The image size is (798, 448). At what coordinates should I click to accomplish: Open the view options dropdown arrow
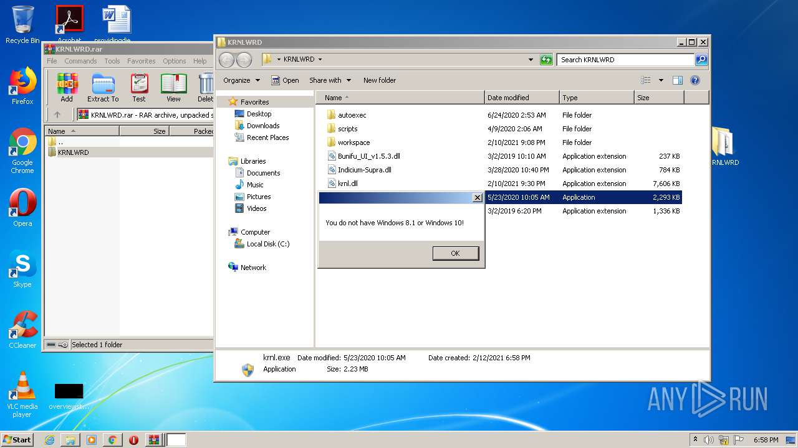pos(661,80)
